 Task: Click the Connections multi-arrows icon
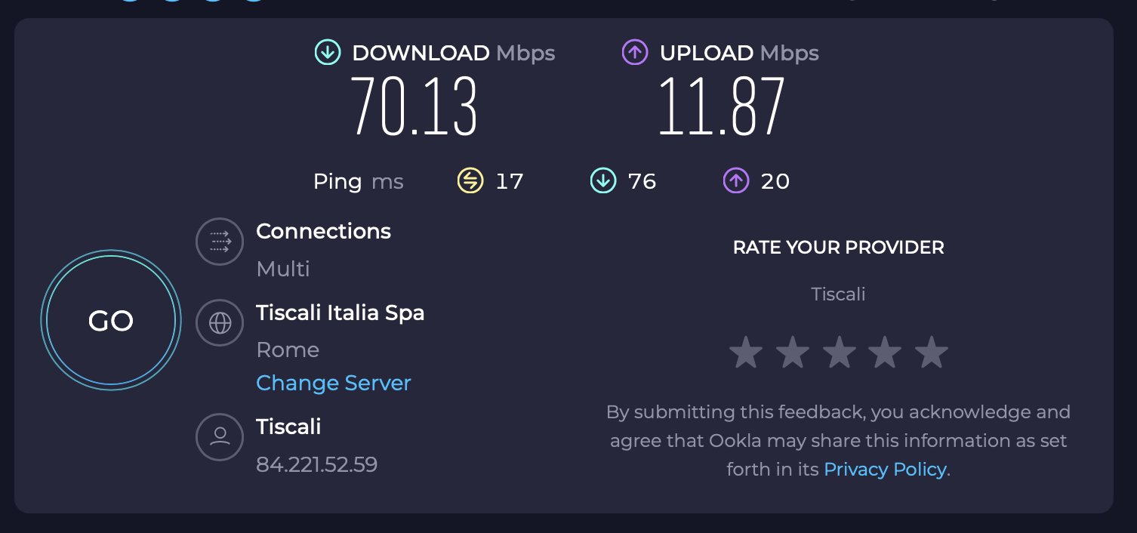tap(220, 242)
